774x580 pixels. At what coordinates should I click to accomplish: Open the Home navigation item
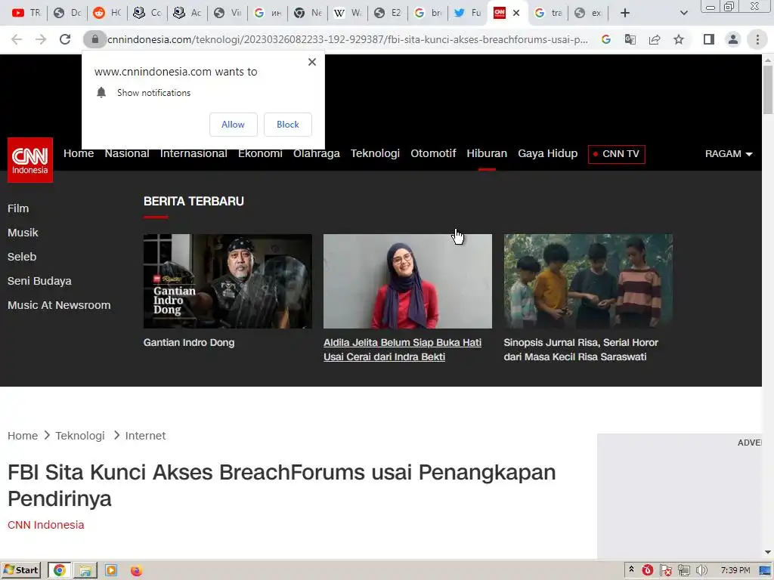[x=79, y=153]
